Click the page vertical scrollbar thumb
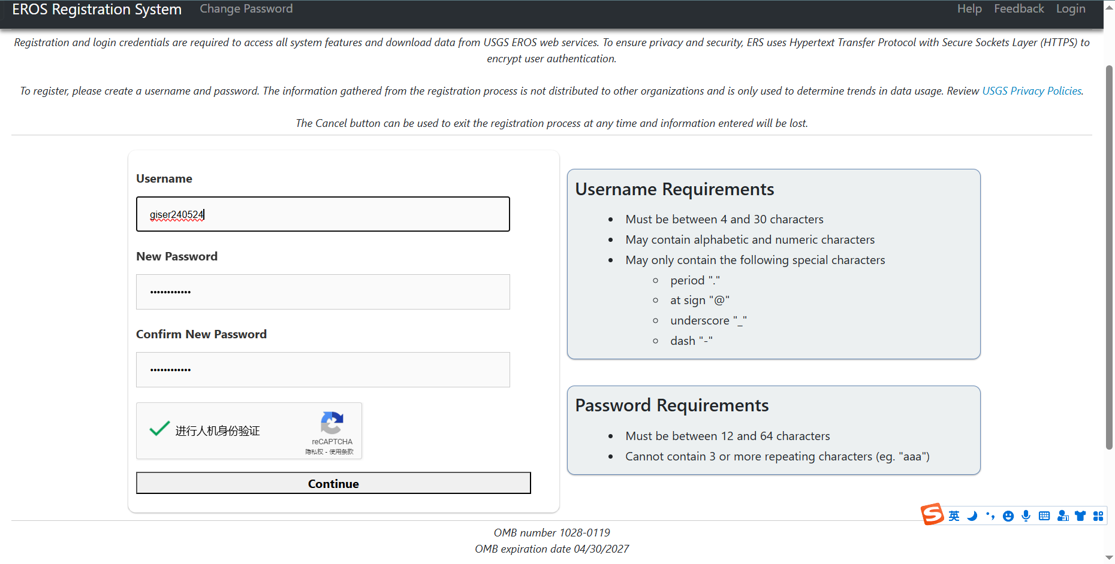This screenshot has width=1115, height=564. [x=1109, y=257]
